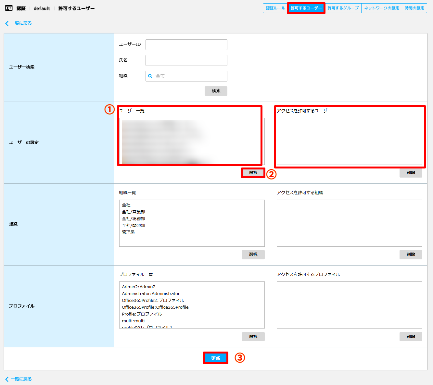Select 管理局 in the organization list
Viewport: 433px width, 385px height.
[128, 232]
